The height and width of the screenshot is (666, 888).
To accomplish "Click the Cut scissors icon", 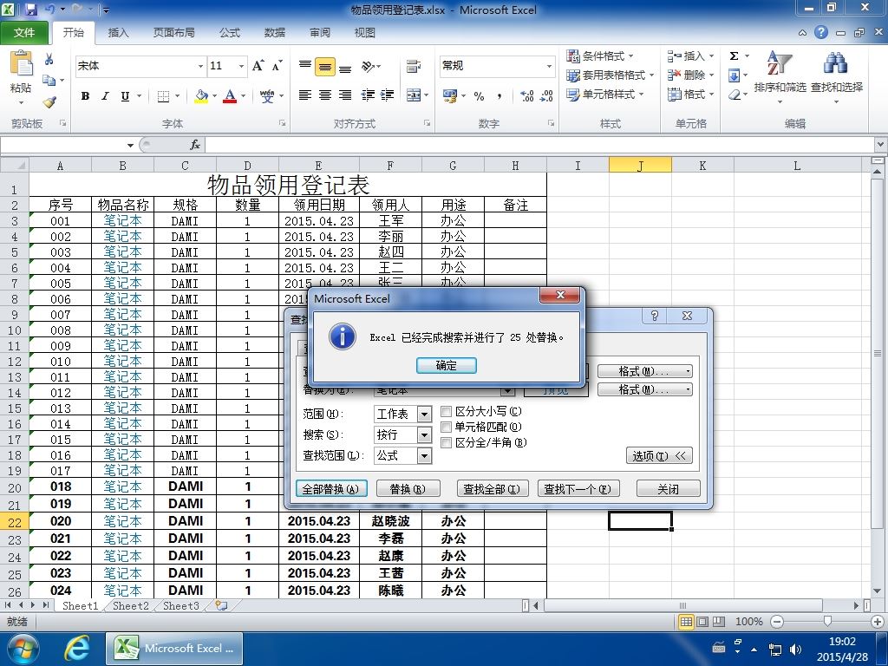I will pos(49,59).
